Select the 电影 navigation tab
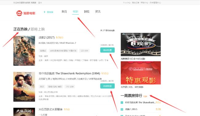200x116 pixels. pyautogui.click(x=75, y=12)
